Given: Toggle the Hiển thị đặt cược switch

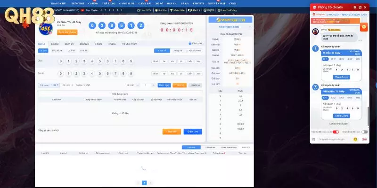Looking at the screenshot, I should pyautogui.click(x=336, y=132).
